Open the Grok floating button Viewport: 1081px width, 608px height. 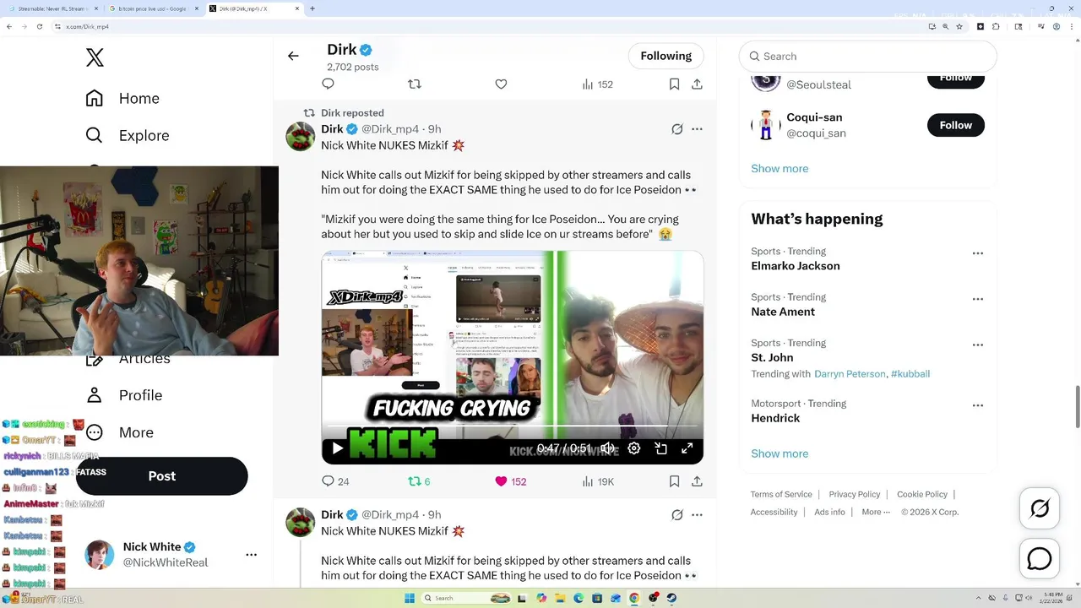click(x=1040, y=508)
